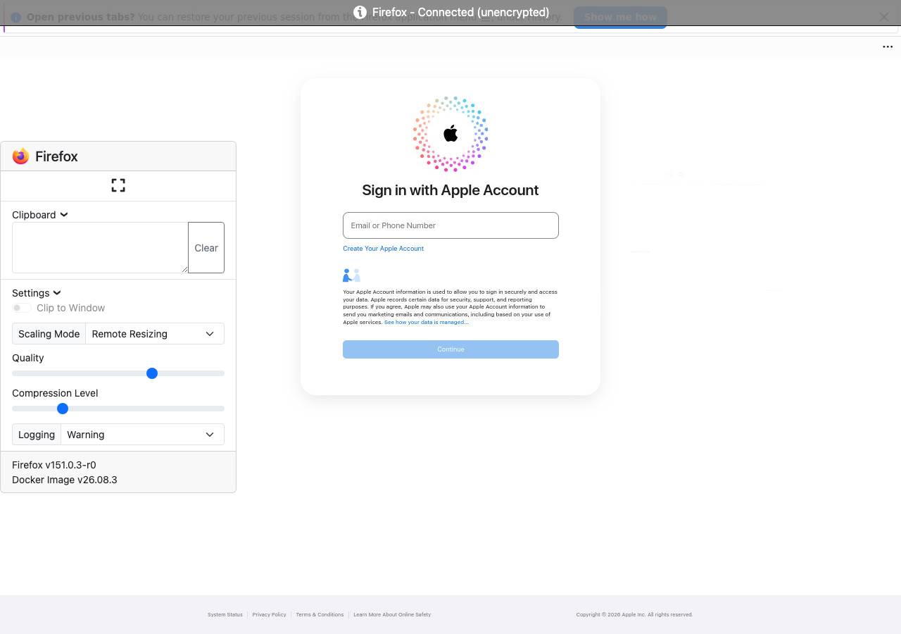
Task: Open the Scaling Mode dropdown
Action: pos(155,334)
